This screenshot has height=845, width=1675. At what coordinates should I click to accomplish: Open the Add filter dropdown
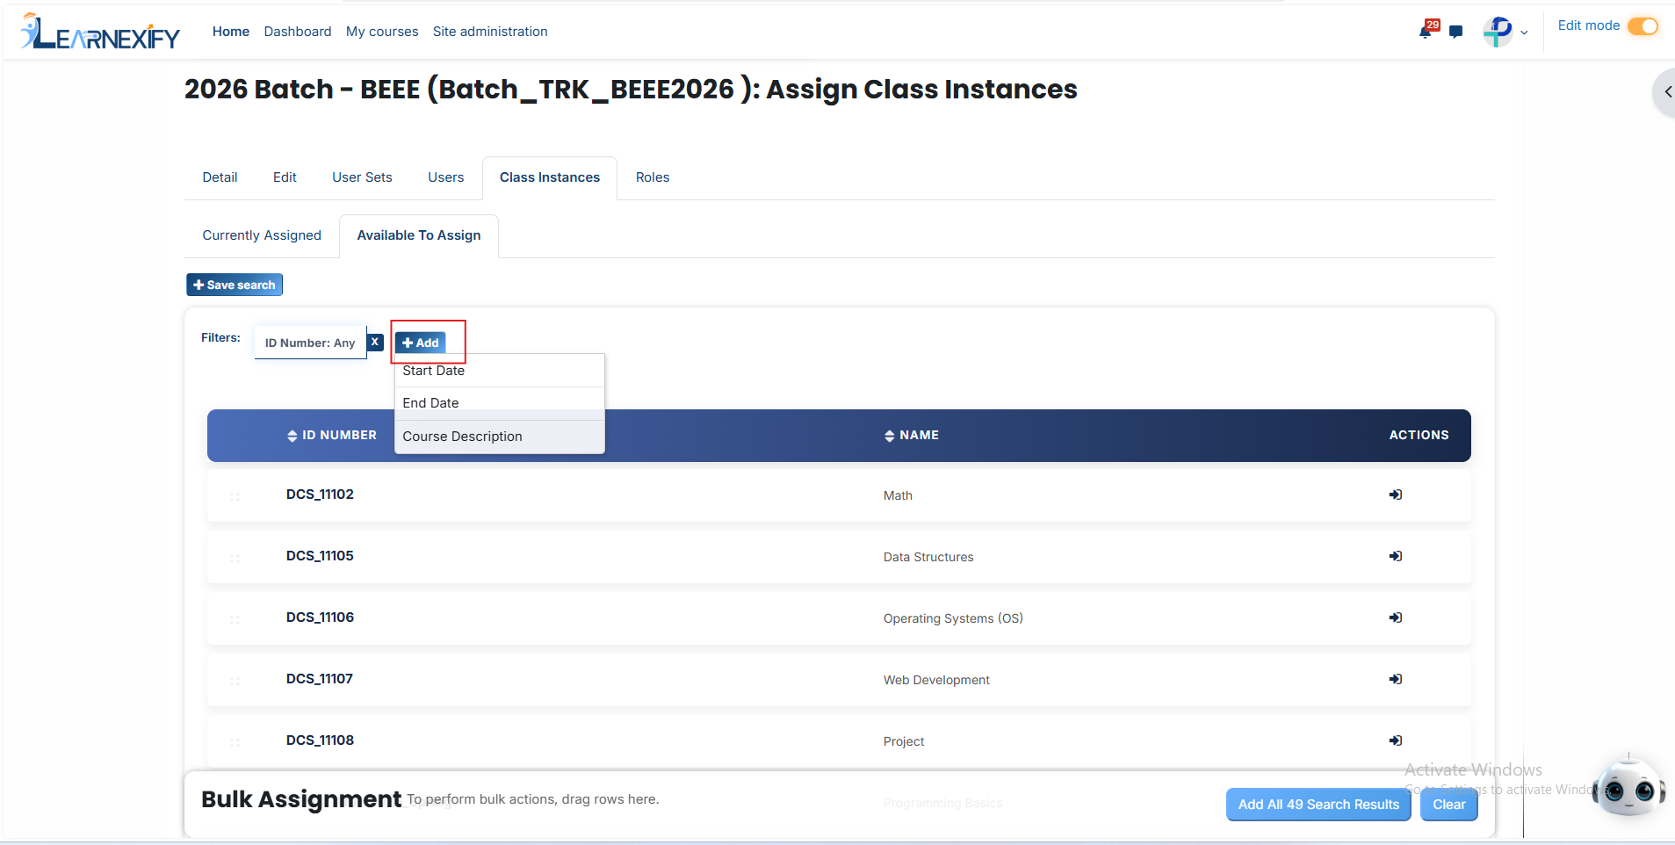pyautogui.click(x=421, y=343)
